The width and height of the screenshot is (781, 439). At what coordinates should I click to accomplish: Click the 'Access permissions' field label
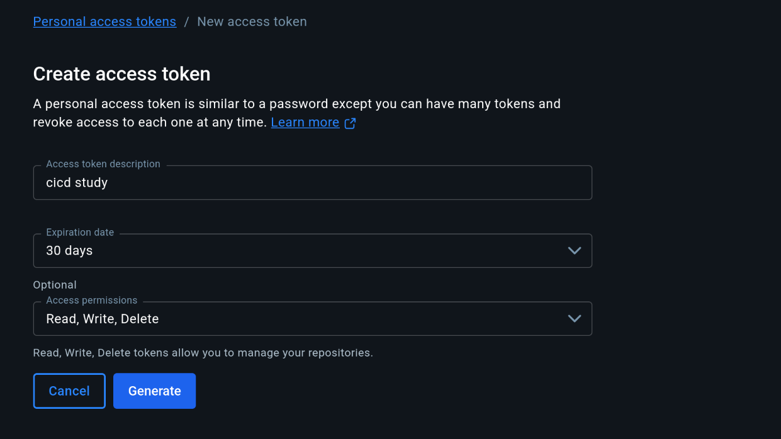pos(91,301)
